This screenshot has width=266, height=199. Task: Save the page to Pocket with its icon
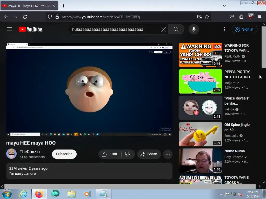click(x=232, y=17)
